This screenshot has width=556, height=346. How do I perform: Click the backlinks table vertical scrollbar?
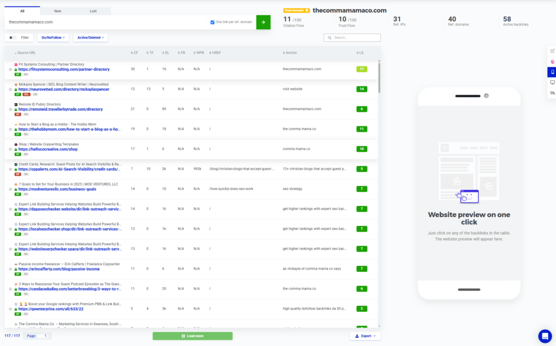point(379,77)
